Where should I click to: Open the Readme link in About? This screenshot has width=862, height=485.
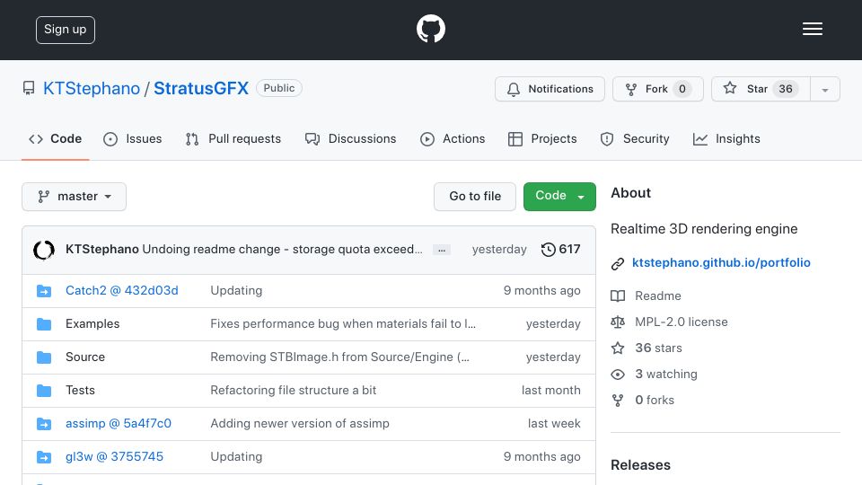pyautogui.click(x=658, y=295)
